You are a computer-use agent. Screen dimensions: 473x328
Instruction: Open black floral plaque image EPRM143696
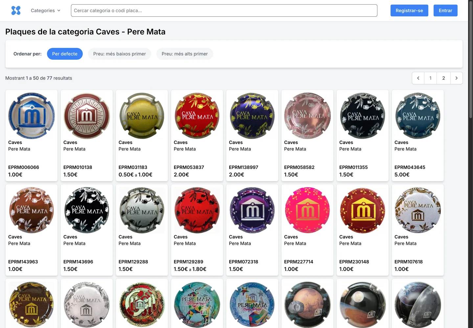pyautogui.click(x=87, y=210)
